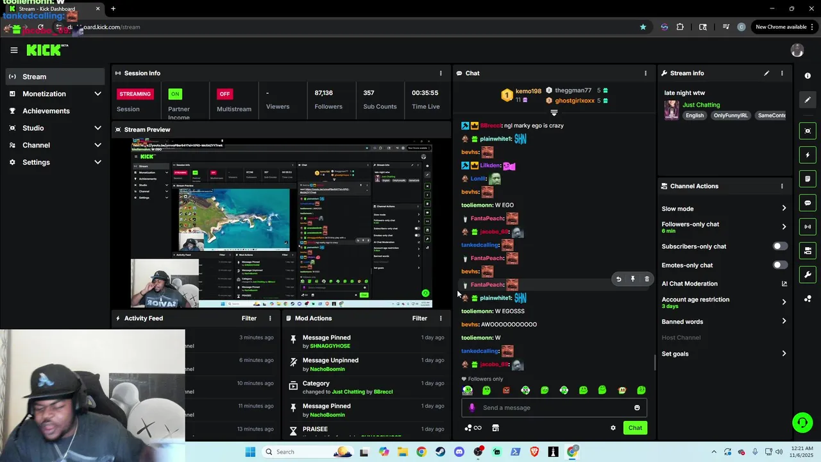Open Followers-only chat options
The image size is (821, 462).
724,227
